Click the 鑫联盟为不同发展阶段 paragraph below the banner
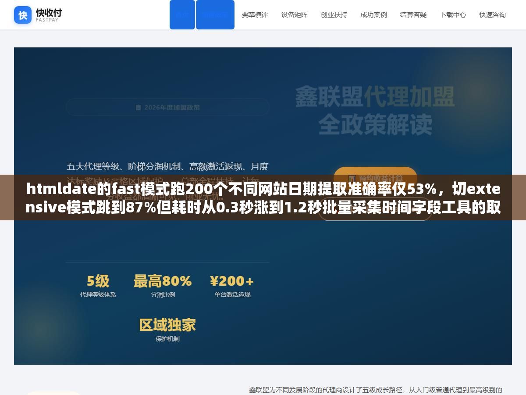 [x=376, y=390]
